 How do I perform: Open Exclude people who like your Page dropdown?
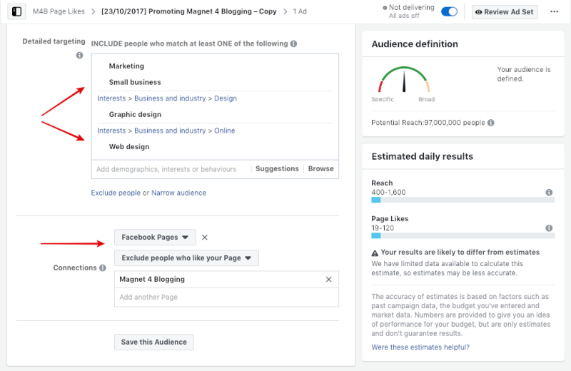click(186, 258)
